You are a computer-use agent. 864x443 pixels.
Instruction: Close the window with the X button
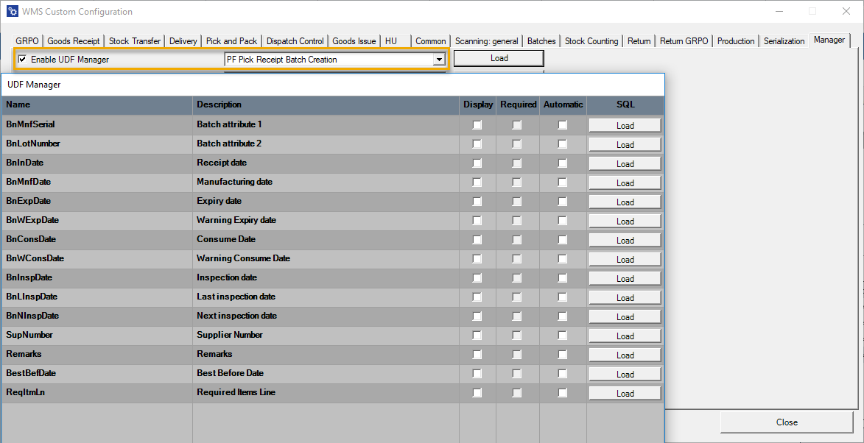coord(846,12)
